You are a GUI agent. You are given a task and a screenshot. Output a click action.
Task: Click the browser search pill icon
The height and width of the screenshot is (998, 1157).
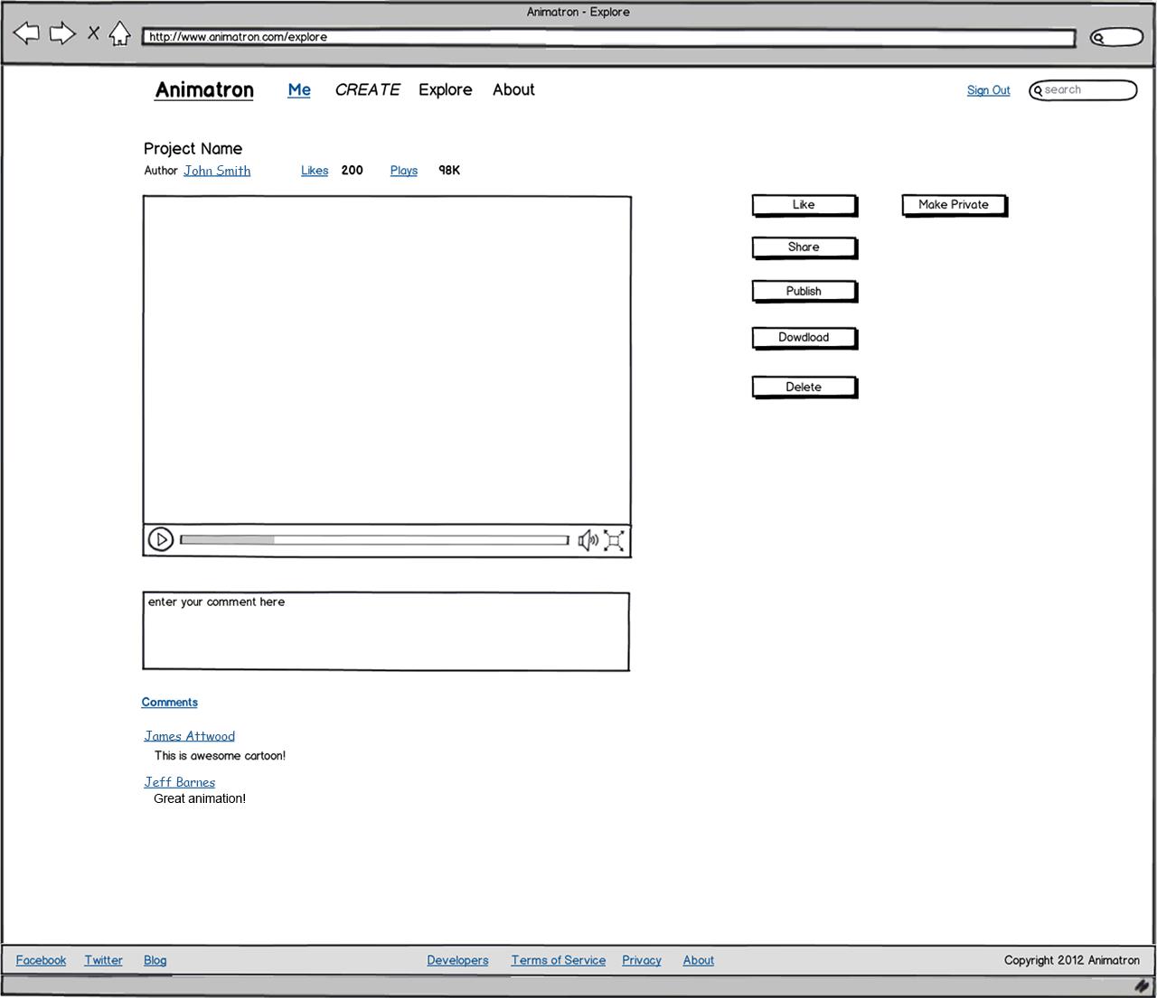coord(1116,37)
